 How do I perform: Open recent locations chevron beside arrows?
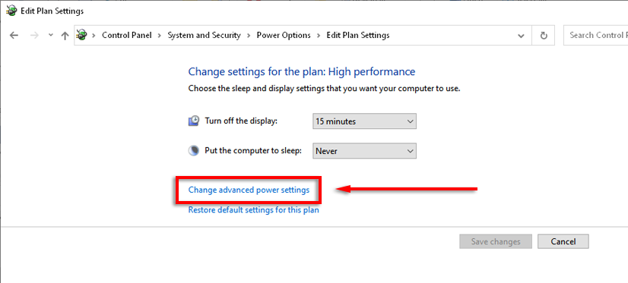tap(50, 35)
